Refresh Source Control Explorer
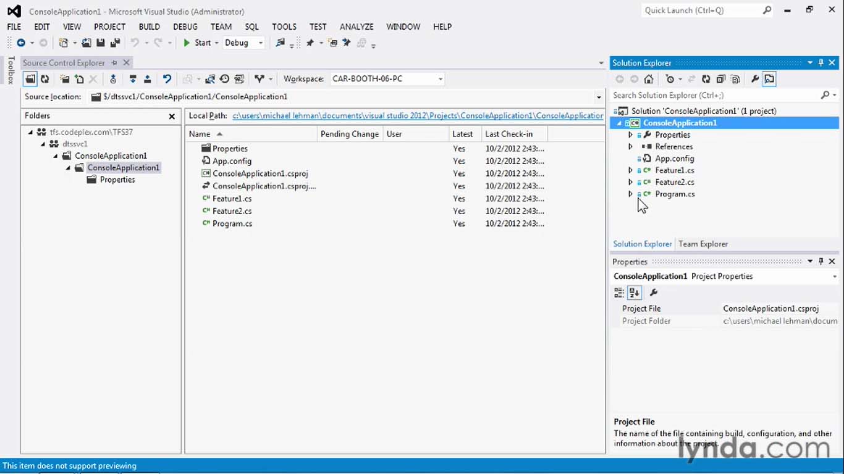844x474 pixels. pyautogui.click(x=45, y=79)
